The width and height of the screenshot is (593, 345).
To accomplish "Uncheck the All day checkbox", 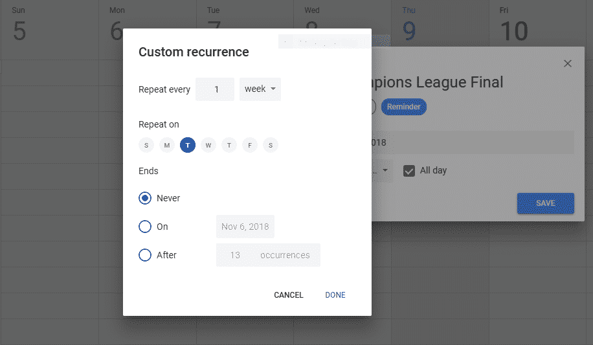I will [x=409, y=171].
